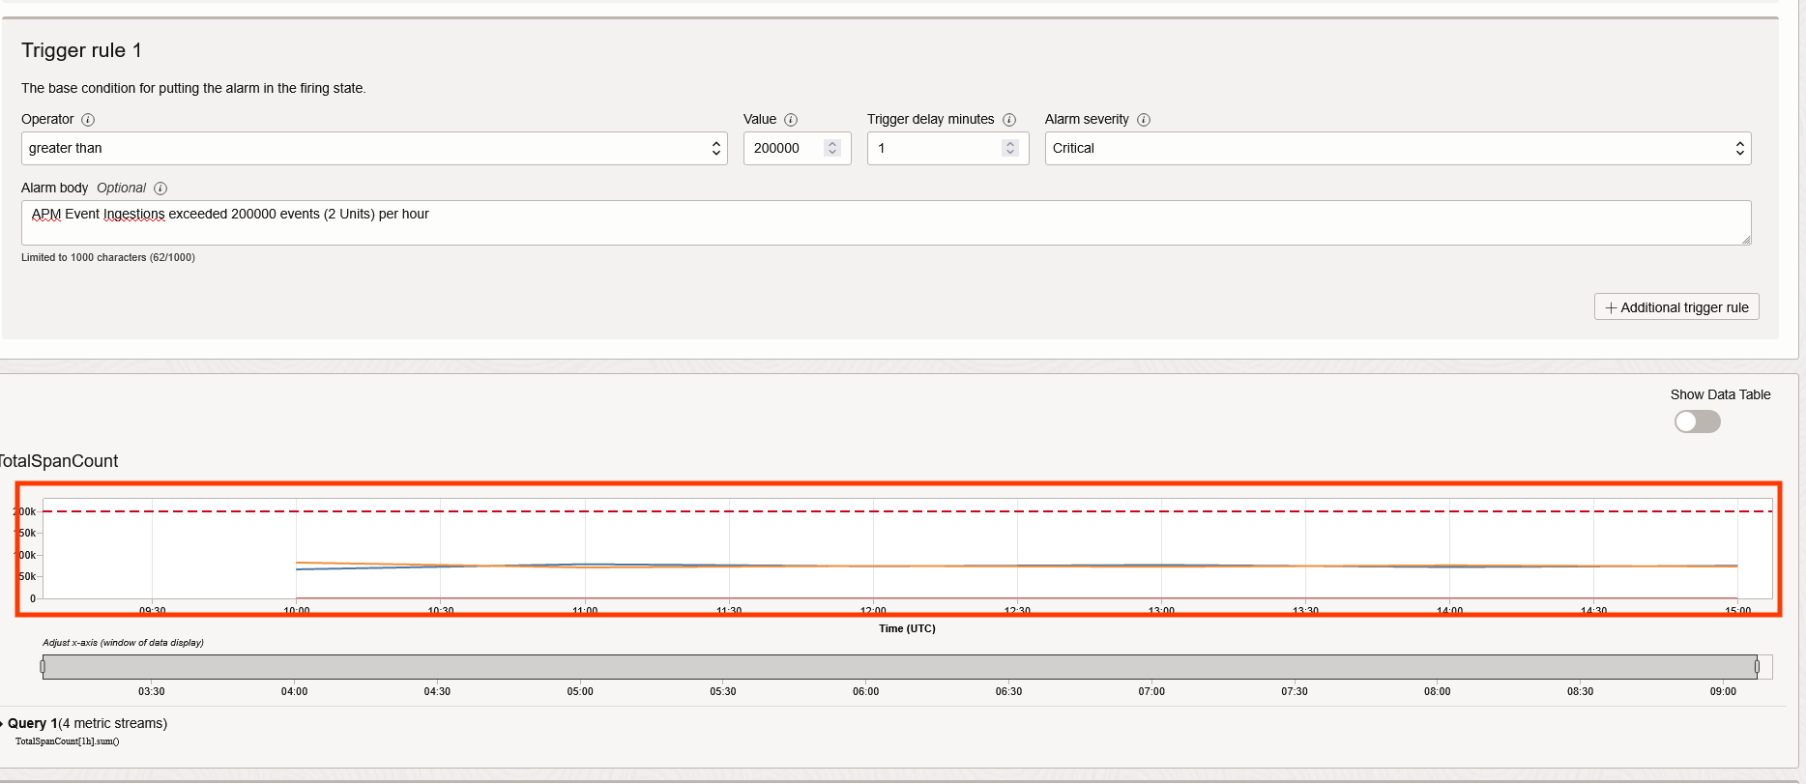Click the plus icon of Additional trigger rule
The height and width of the screenshot is (784, 1806).
tap(1611, 307)
